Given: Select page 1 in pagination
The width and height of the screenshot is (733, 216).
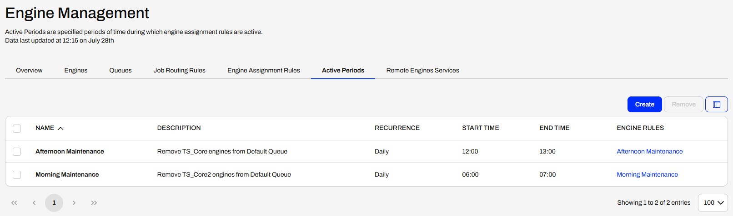Looking at the screenshot, I should pyautogui.click(x=54, y=203).
